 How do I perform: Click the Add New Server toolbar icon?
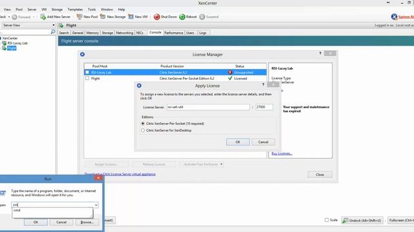point(43,17)
